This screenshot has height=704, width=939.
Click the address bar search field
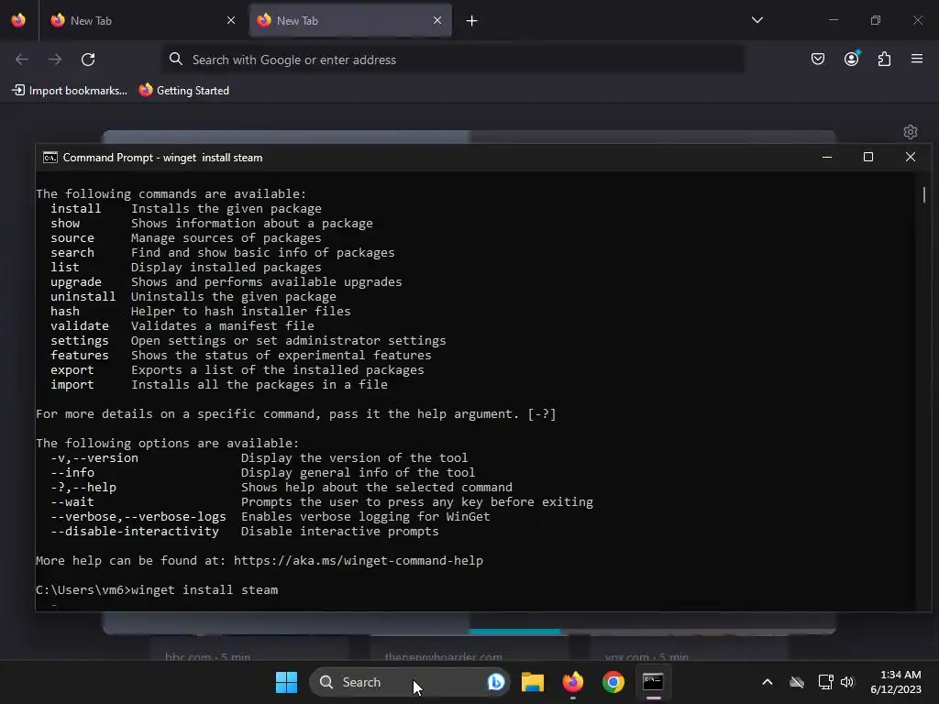(453, 60)
